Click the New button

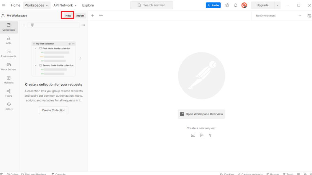[68, 16]
